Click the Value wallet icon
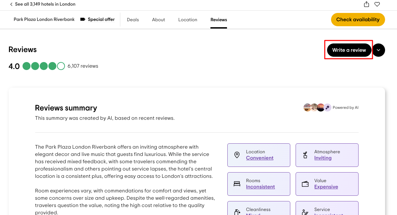 pyautogui.click(x=305, y=184)
